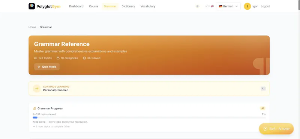The height and width of the screenshot is (139, 300).
Task: Click the Grammar breadcrumb text
Action: (46, 27)
